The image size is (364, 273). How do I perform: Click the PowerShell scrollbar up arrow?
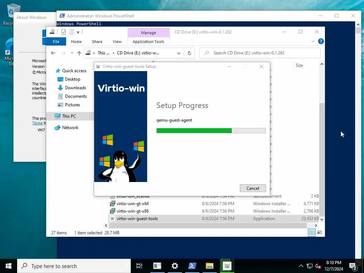(x=358, y=25)
